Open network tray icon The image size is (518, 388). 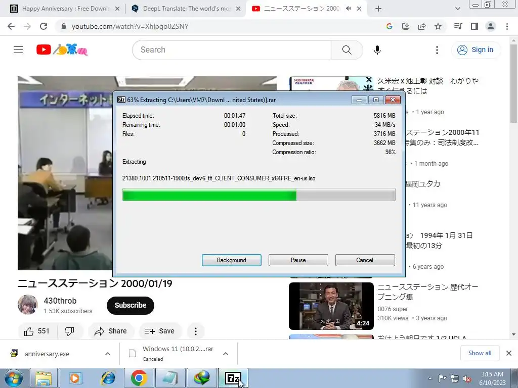pos(455,378)
